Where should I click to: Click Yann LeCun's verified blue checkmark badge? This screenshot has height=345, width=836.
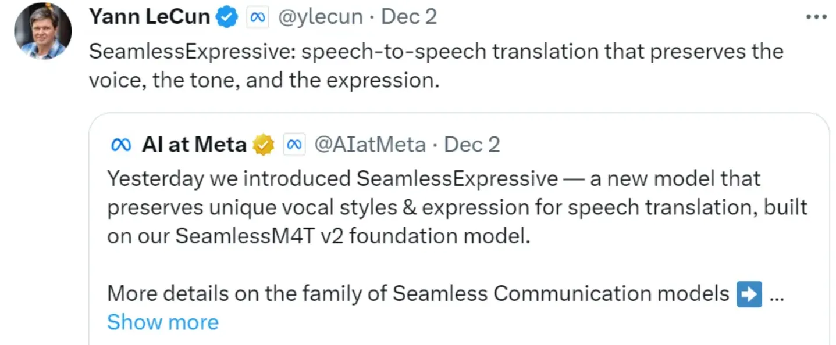coord(227,16)
